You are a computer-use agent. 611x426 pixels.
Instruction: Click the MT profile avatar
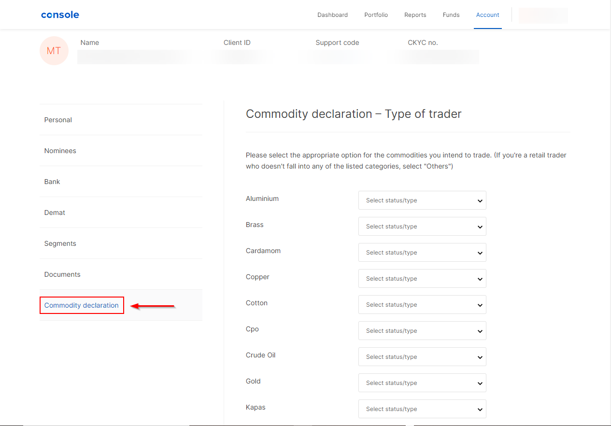point(54,51)
